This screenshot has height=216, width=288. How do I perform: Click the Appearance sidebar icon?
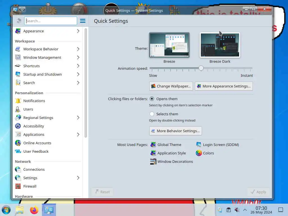[18, 31]
